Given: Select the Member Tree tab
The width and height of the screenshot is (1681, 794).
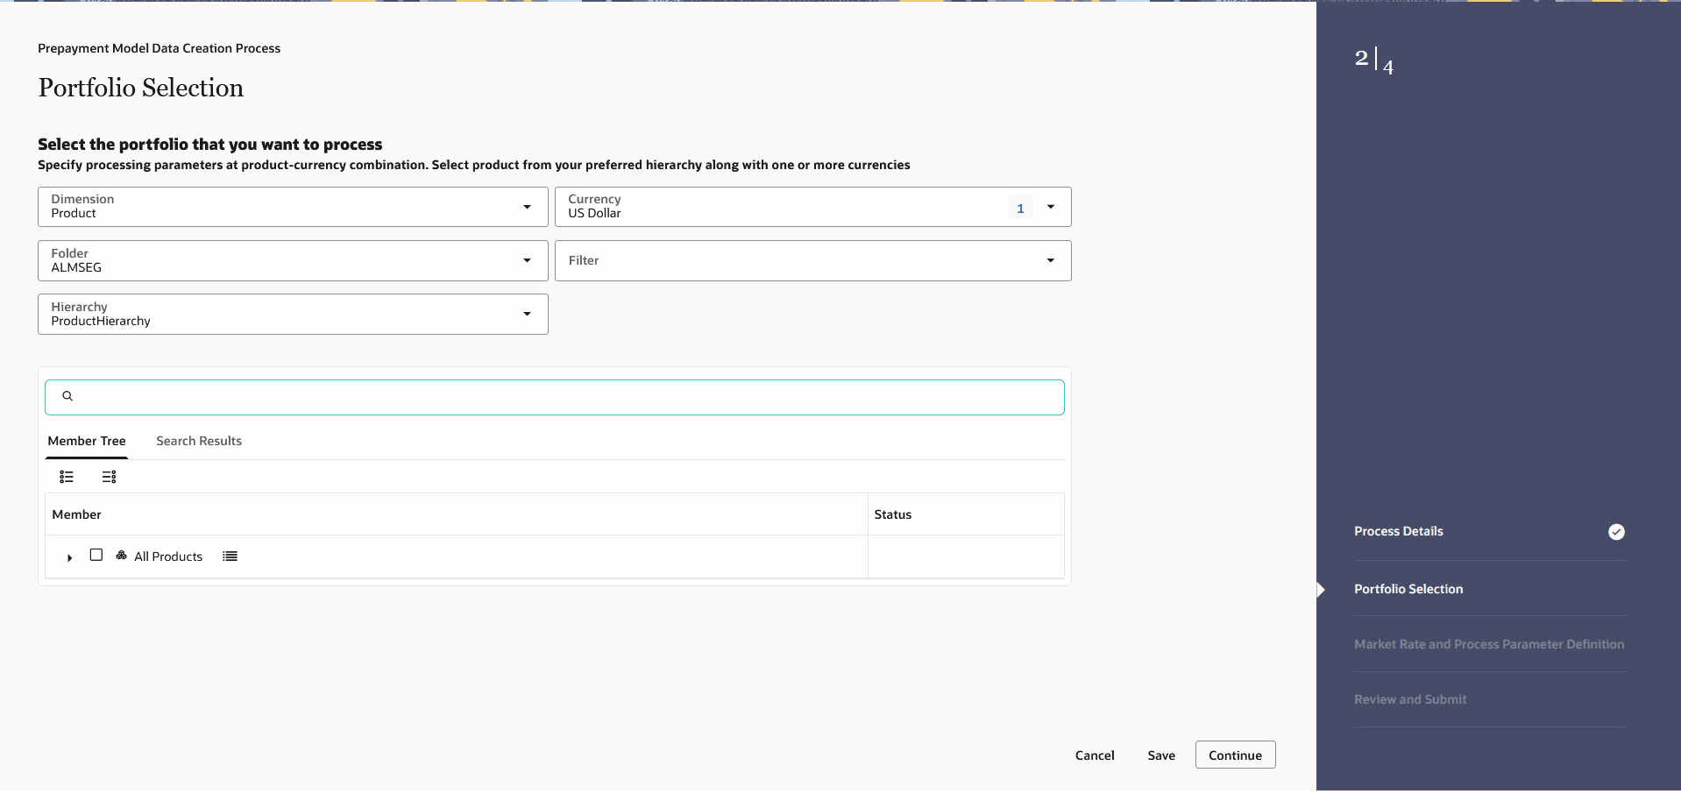Looking at the screenshot, I should click(x=87, y=441).
